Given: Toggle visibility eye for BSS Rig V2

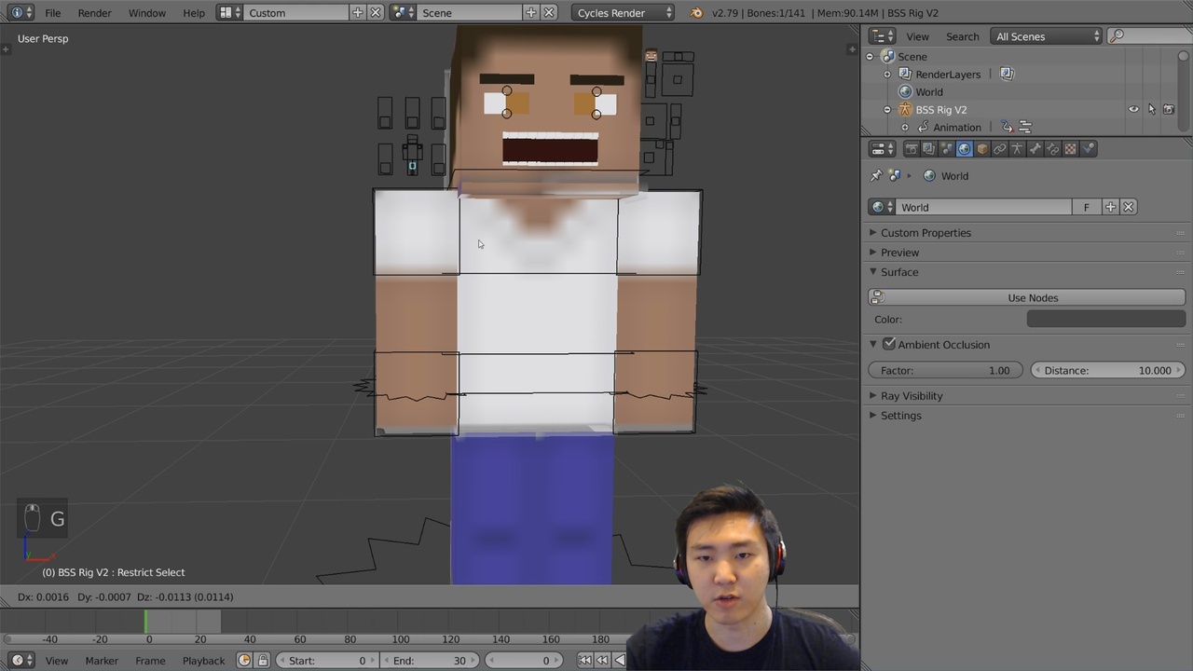Looking at the screenshot, I should (x=1133, y=110).
